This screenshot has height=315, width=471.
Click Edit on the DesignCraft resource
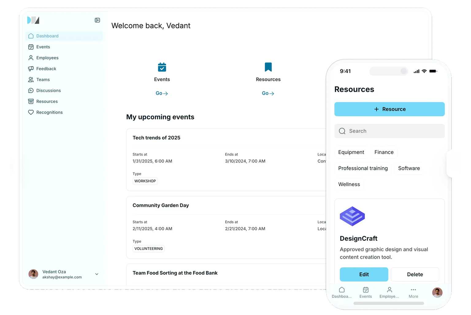tap(364, 274)
